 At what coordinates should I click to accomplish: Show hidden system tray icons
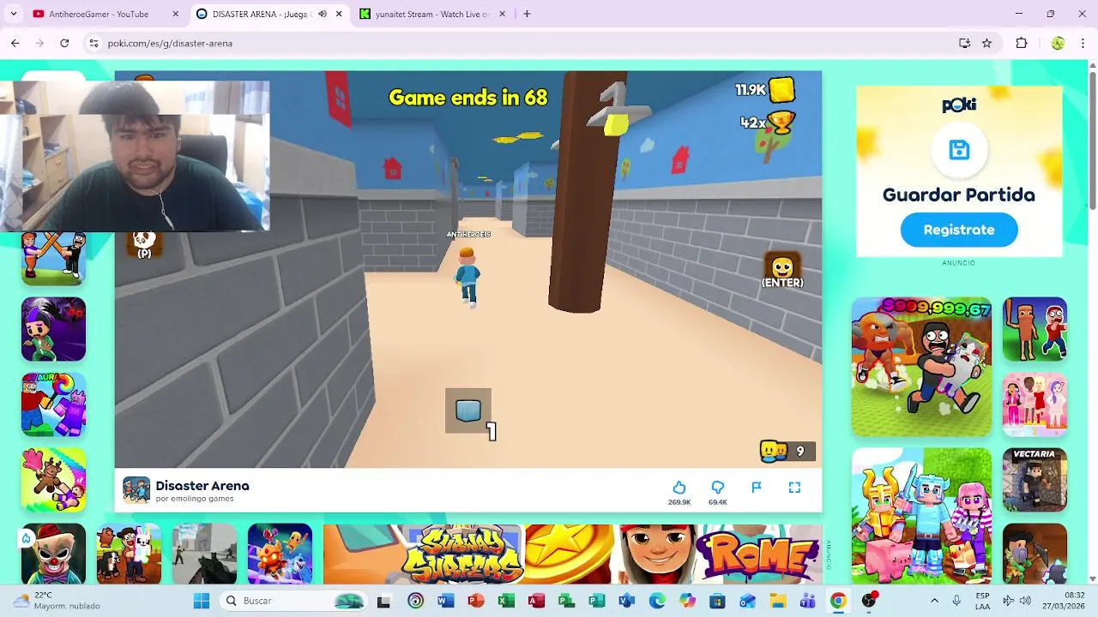(934, 601)
